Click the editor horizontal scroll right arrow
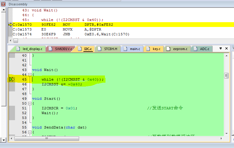 point(221,139)
